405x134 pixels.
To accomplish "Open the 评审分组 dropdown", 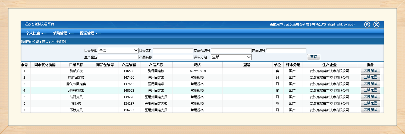I will pos(231,57).
